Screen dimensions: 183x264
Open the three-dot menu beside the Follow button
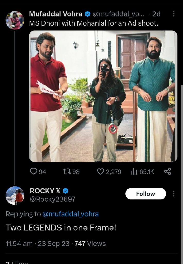(173, 194)
